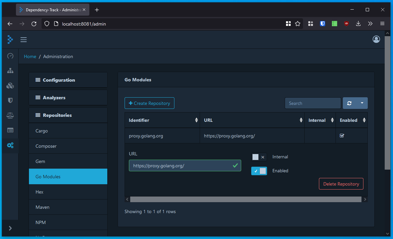Open the Dashboard gauge icon
The image size is (393, 239).
tap(10, 56)
